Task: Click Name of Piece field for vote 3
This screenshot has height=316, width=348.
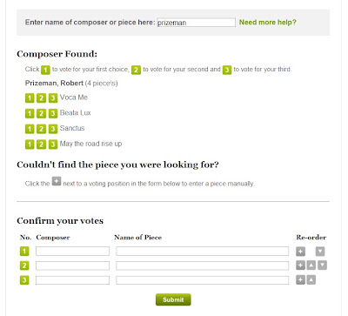Action: (203, 280)
